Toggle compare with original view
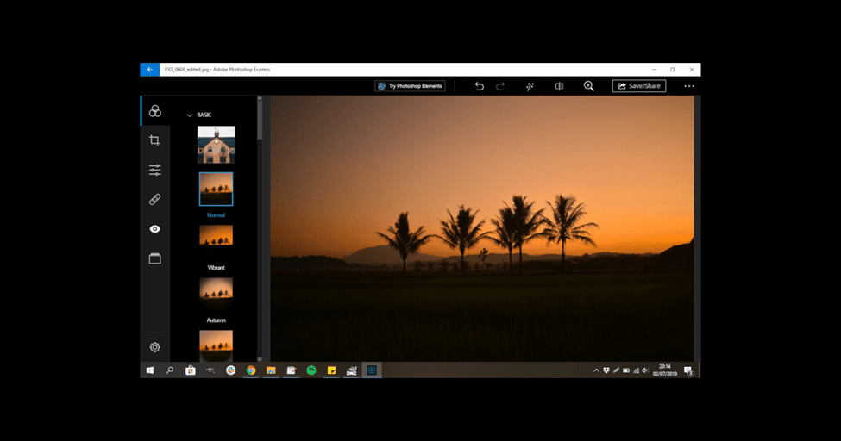 coord(559,86)
